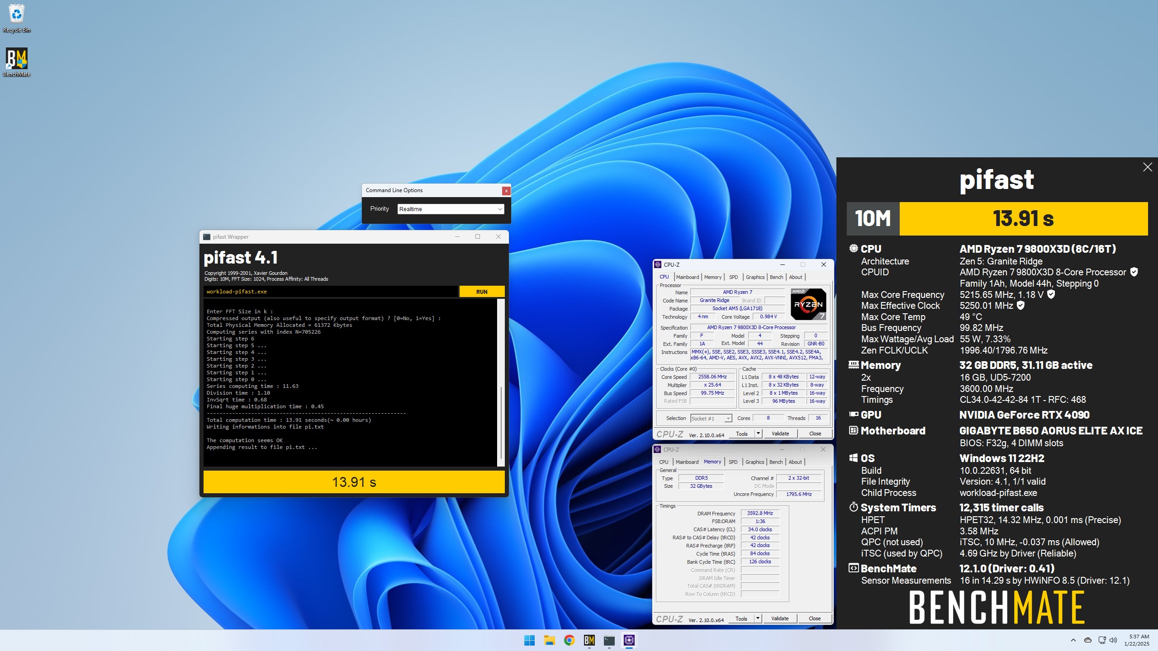This screenshot has width=1158, height=651.
Task: Click the CPUID verified shield icon
Action: [x=1134, y=272]
